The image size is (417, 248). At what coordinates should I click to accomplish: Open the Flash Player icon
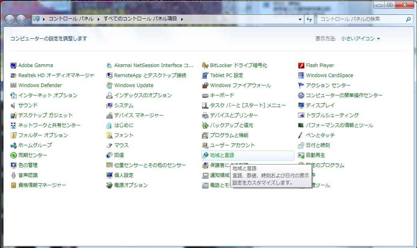coord(301,65)
